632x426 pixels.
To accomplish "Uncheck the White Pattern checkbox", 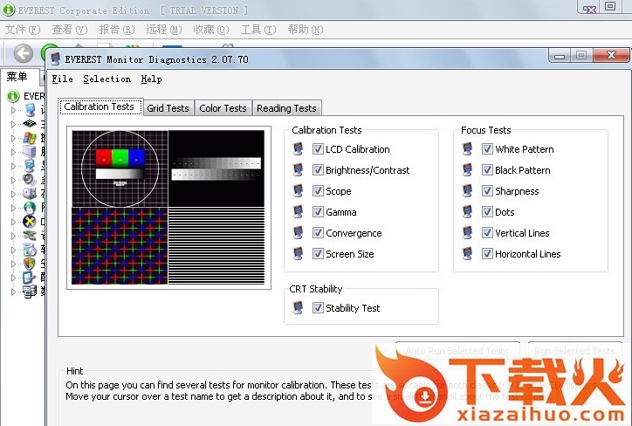I will (x=487, y=149).
